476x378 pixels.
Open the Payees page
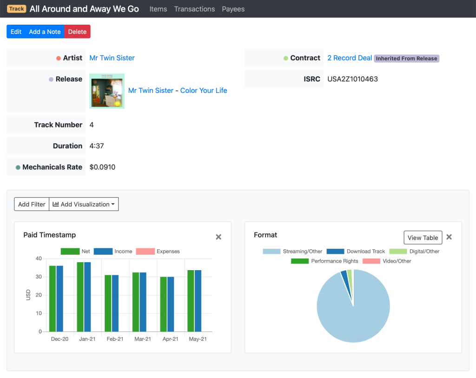click(x=233, y=9)
